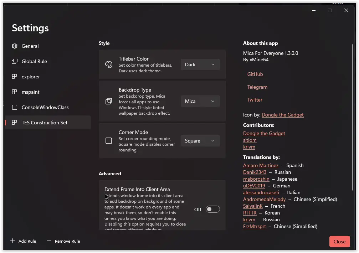
Task: Open the Corner Mode Square dropdown
Action: pyautogui.click(x=200, y=141)
